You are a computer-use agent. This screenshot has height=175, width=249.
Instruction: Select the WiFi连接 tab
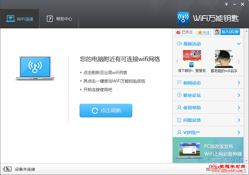coord(19,18)
